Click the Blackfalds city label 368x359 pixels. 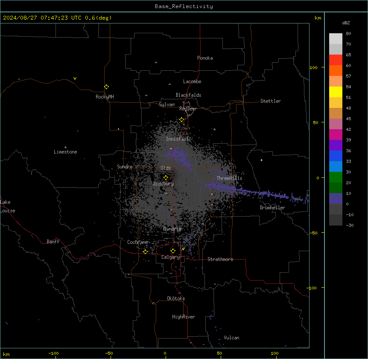point(188,95)
